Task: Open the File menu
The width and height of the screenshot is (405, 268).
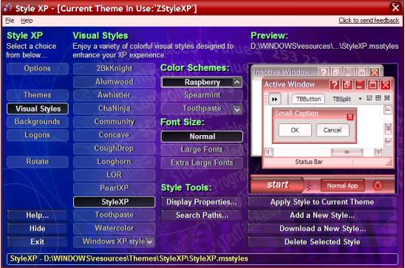Action: [x=10, y=21]
